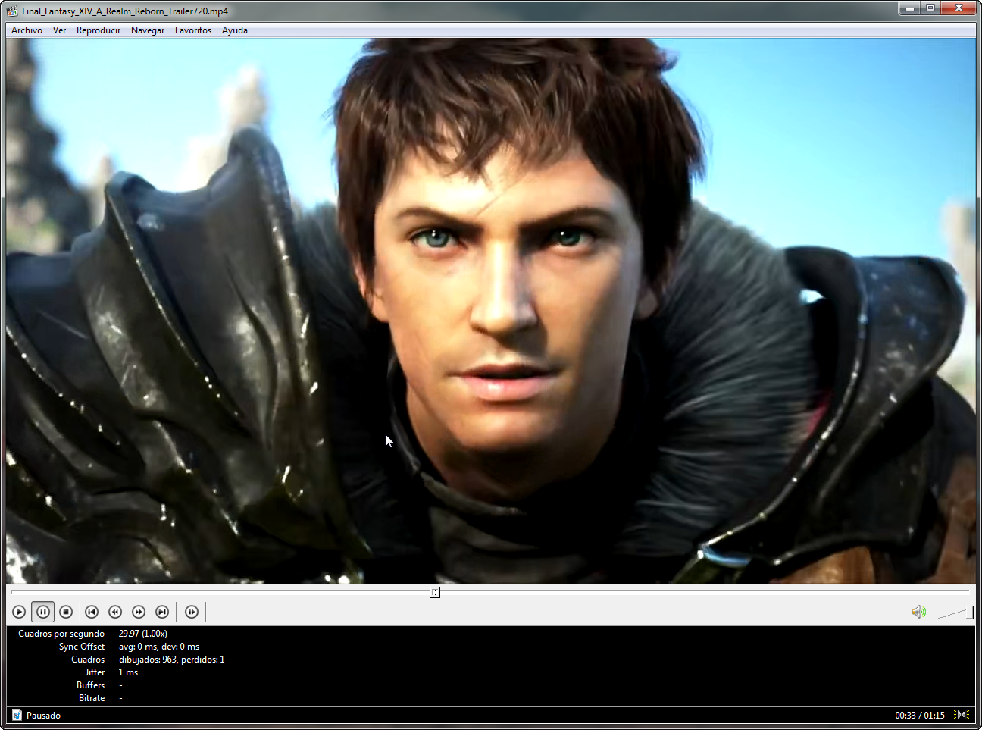Screen dimensions: 982x730
Task: Click the 00:33 / 01:15 time display
Action: point(920,716)
